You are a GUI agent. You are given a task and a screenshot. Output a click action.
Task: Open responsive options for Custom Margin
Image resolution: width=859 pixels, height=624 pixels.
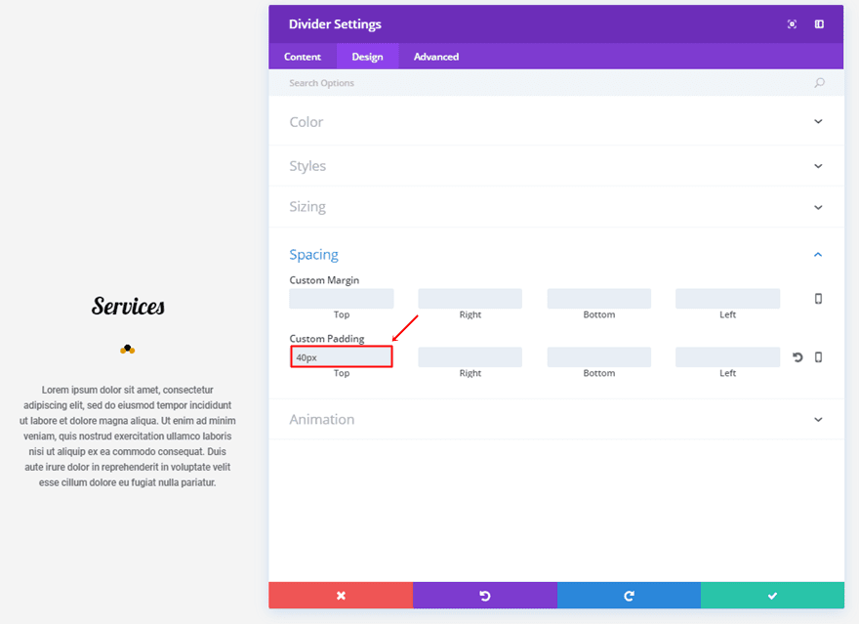[818, 299]
